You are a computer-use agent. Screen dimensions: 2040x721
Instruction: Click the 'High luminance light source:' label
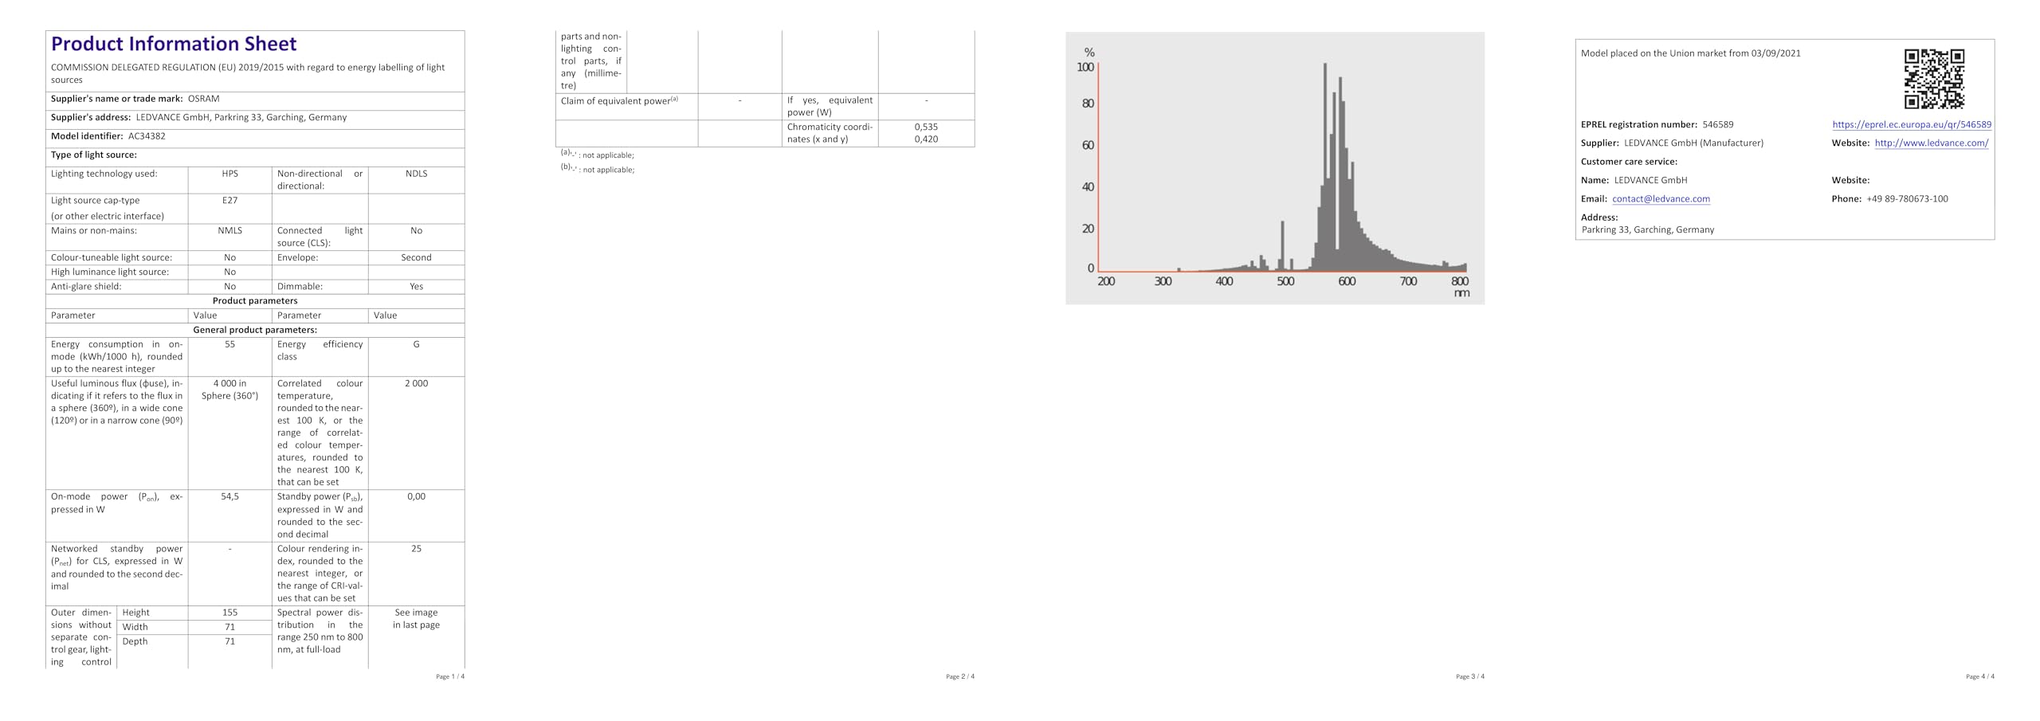110,272
